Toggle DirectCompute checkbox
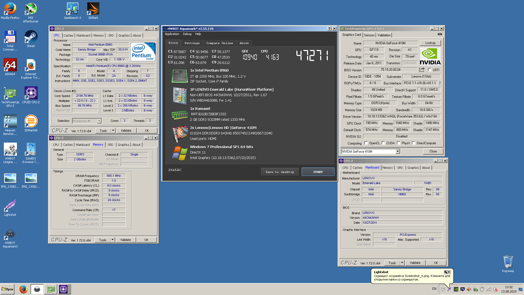Viewport: 524px width, 295px height. point(413,143)
